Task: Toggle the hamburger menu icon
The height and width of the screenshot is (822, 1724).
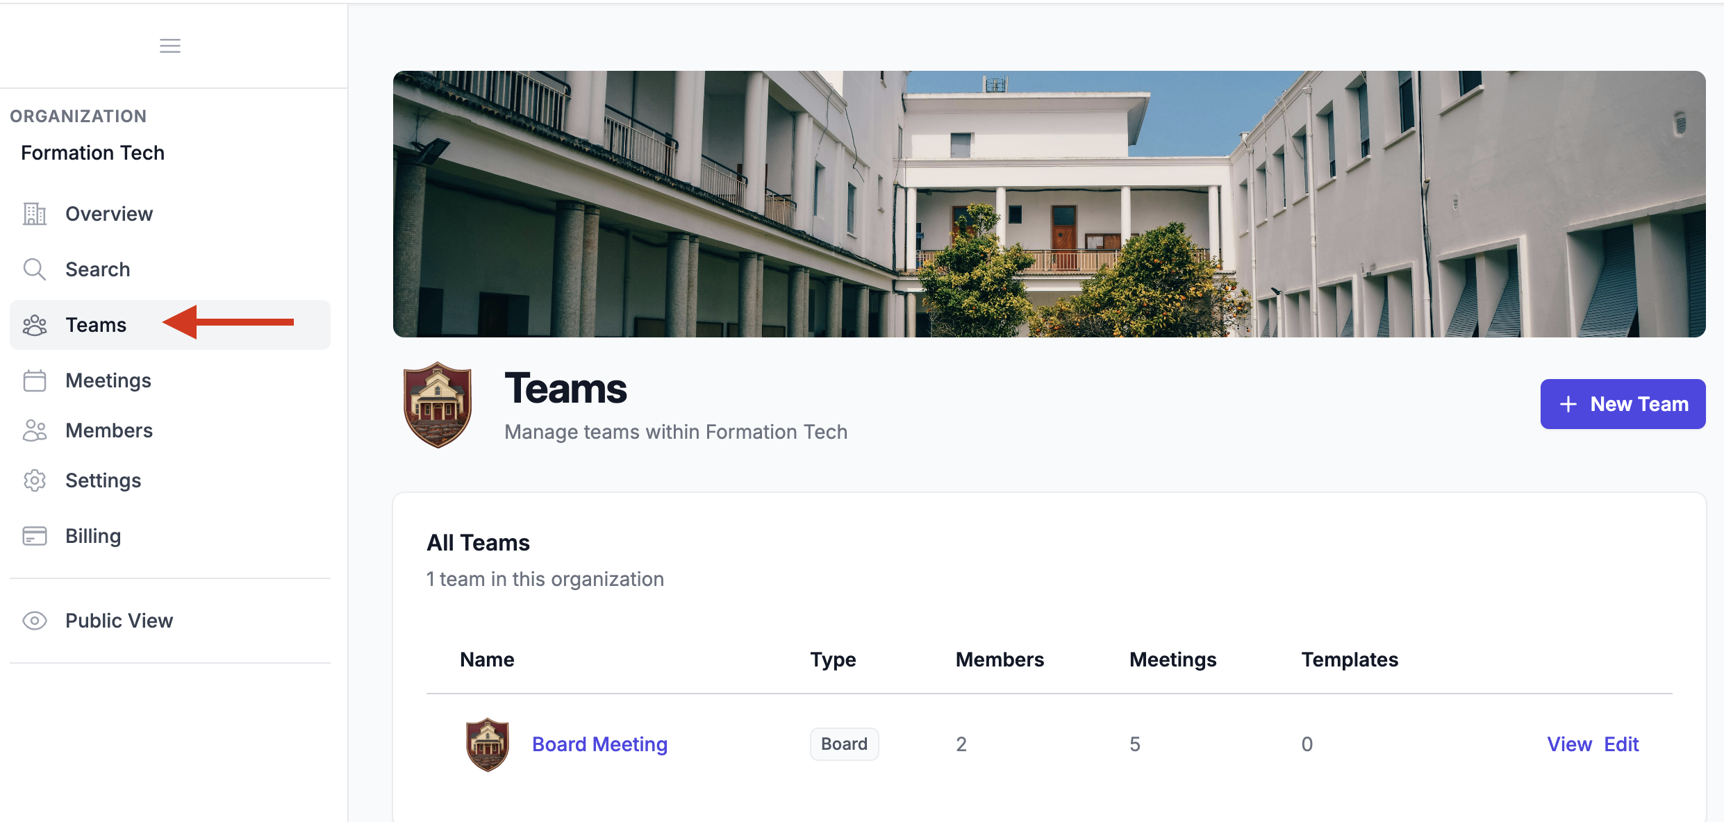Action: coord(170,46)
